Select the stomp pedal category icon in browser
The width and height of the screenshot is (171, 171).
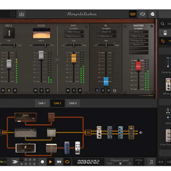(x=165, y=33)
